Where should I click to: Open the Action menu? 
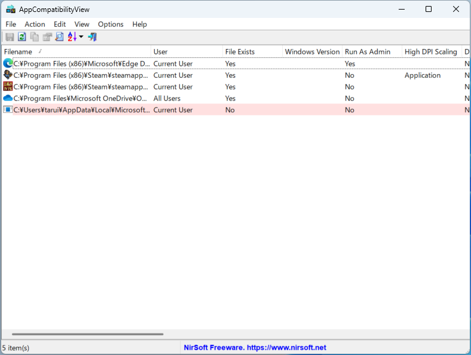(35, 25)
